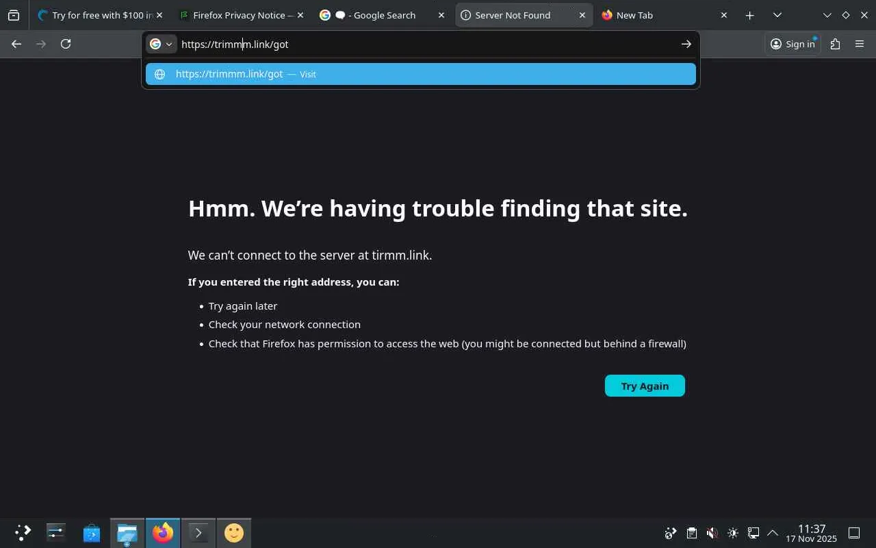
Task: Open screen brightness tray control
Action: (732, 533)
